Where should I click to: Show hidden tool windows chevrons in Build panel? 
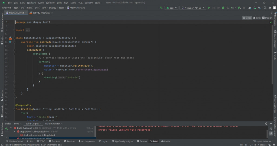(x=7, y=137)
